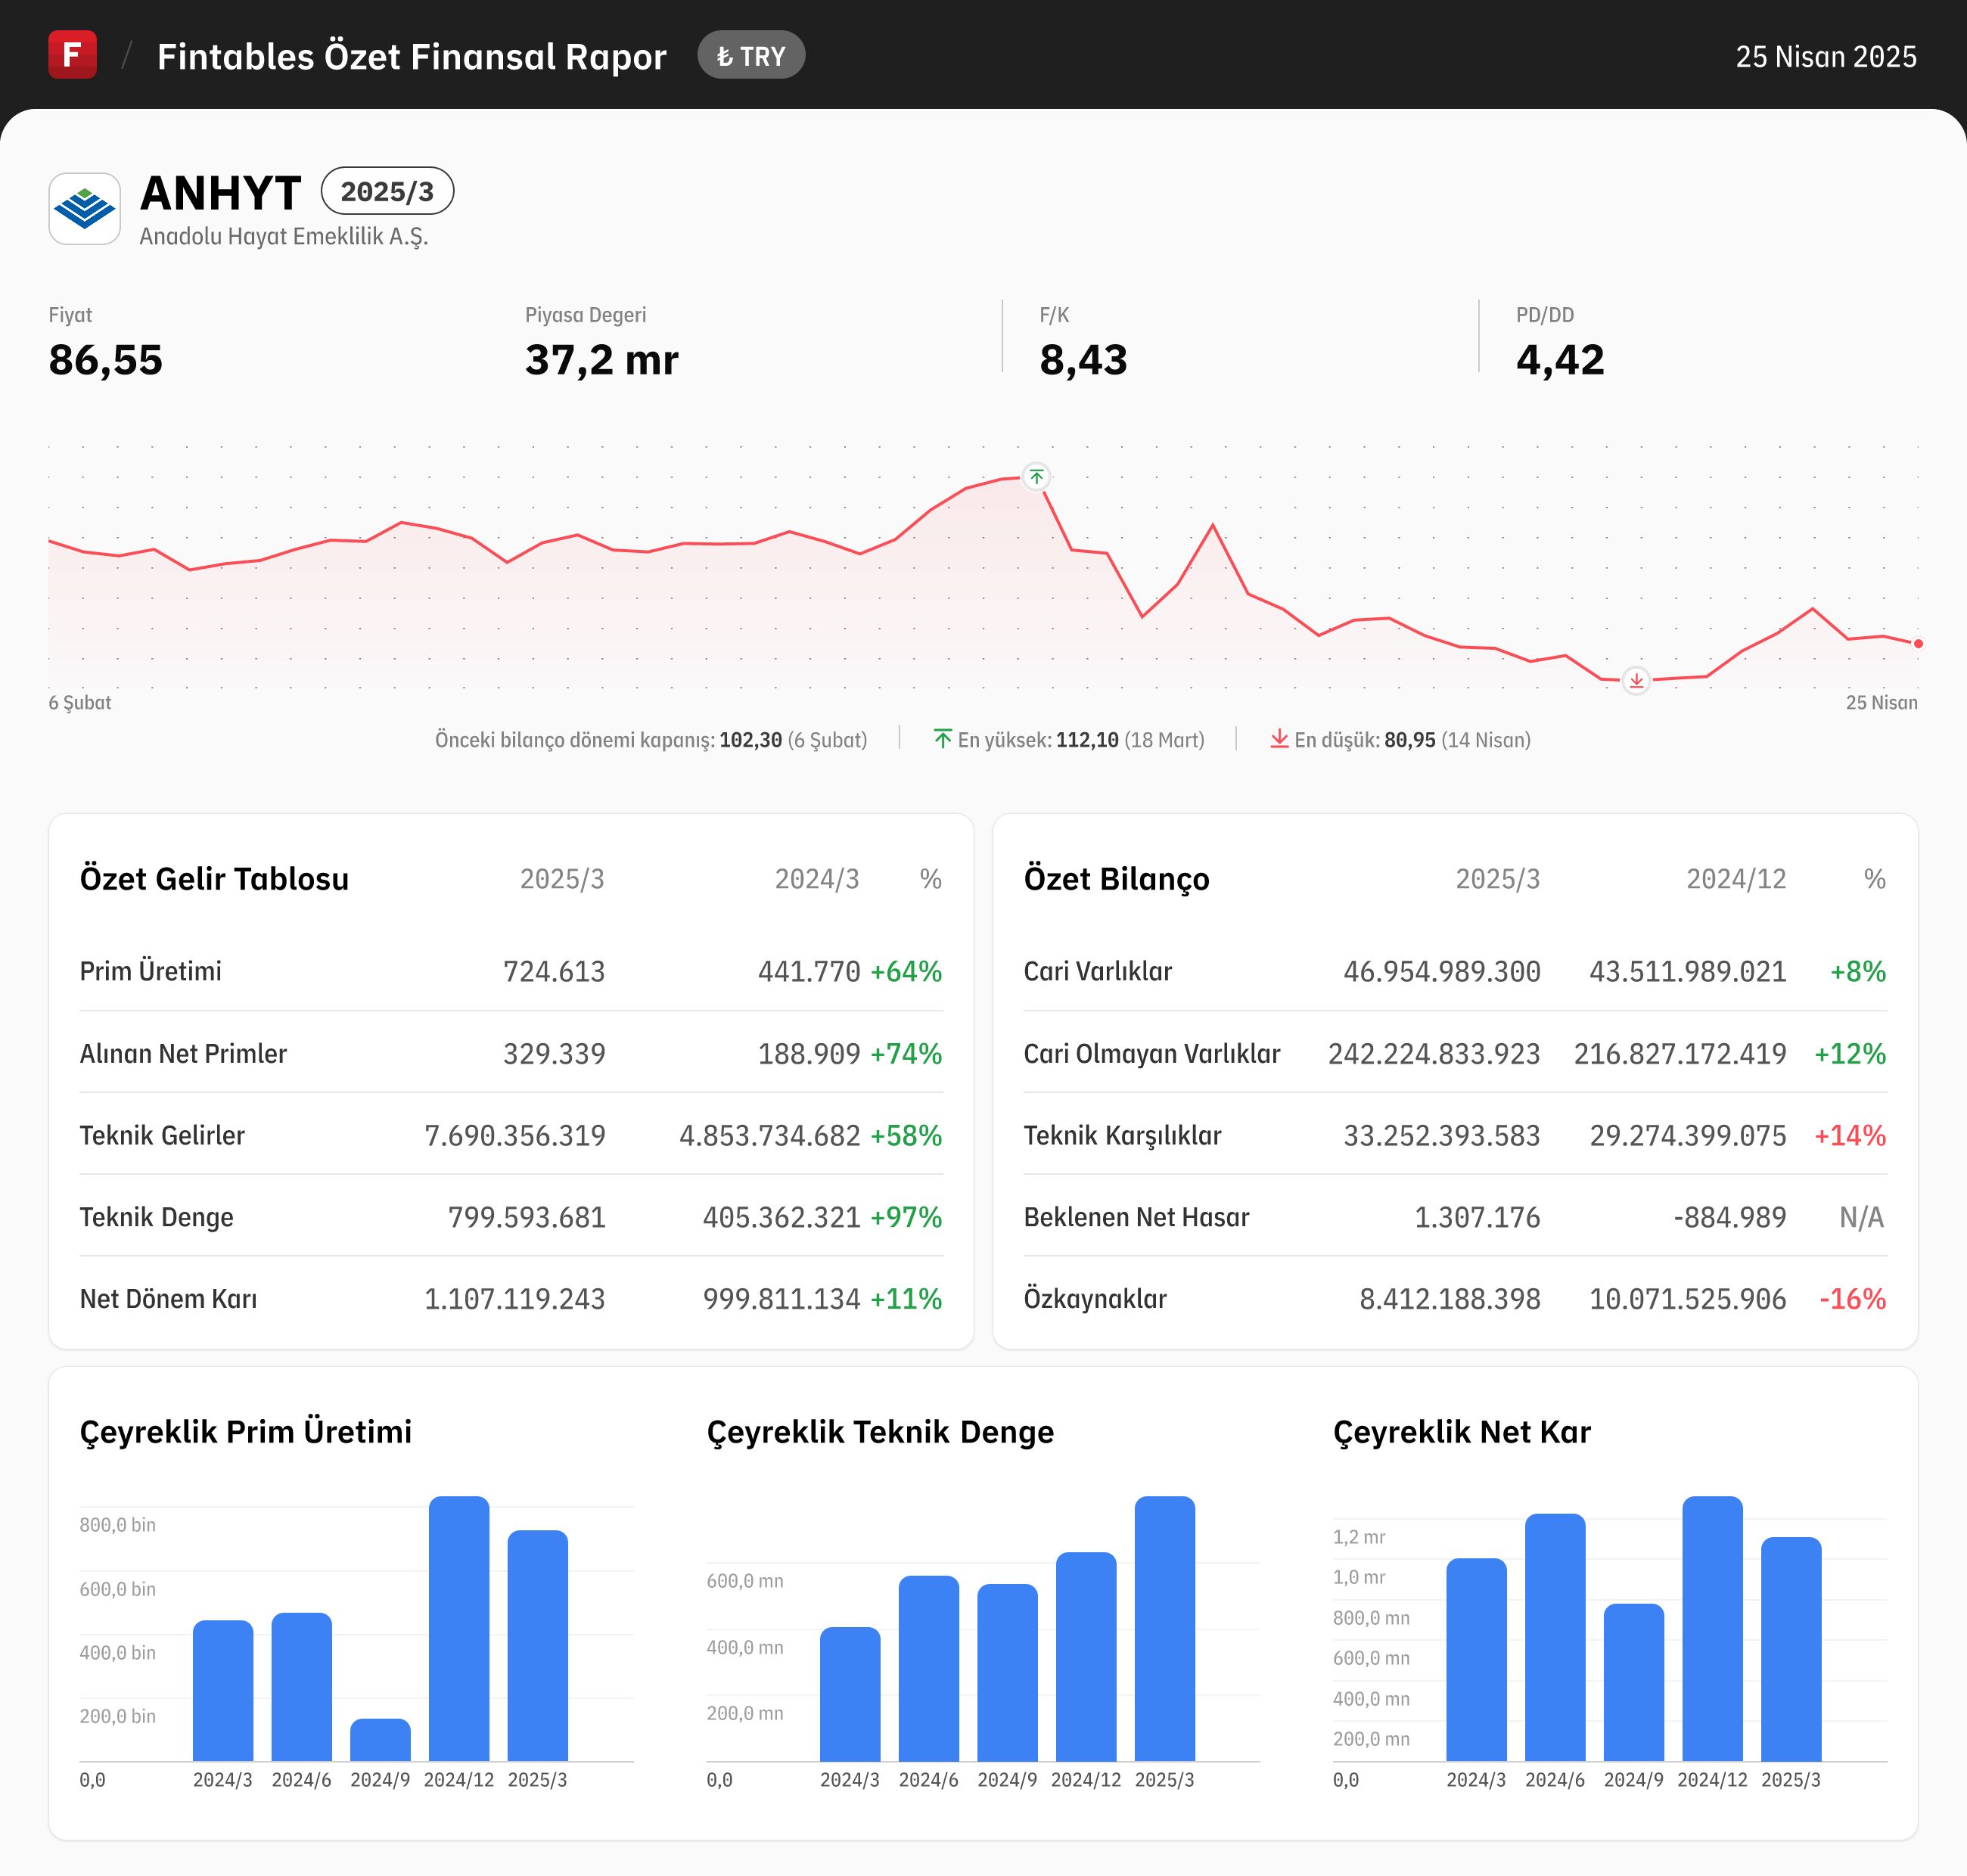Click the Çeyreklik Prim Üretimi chart title

tap(245, 1432)
